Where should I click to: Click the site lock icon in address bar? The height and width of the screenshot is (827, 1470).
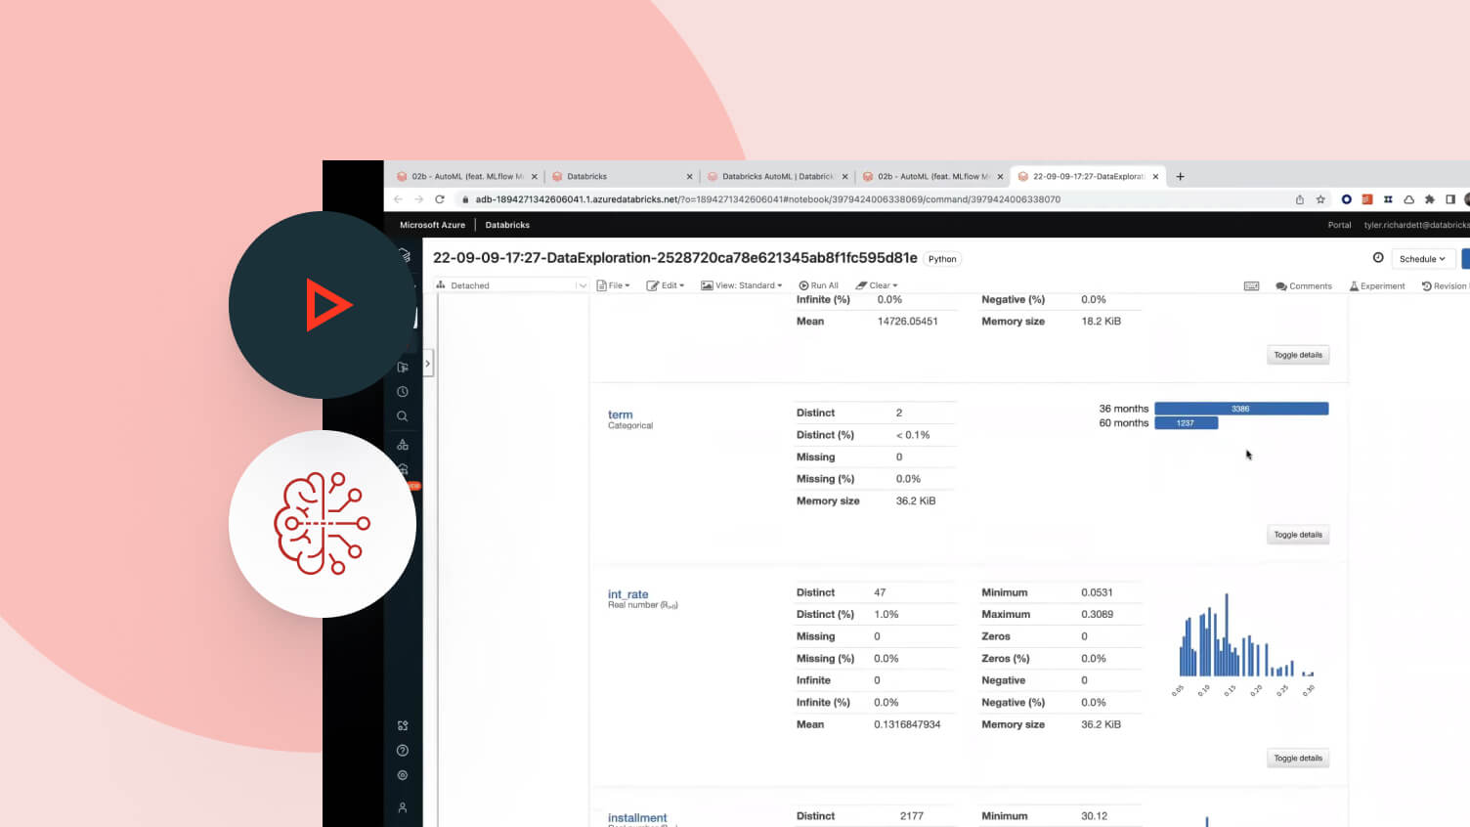(465, 199)
